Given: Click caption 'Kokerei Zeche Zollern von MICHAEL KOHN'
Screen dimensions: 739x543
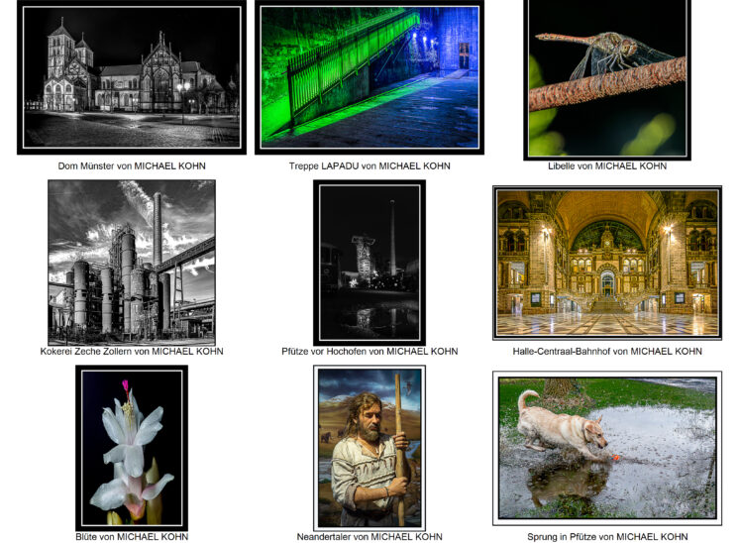Looking at the screenshot, I should coord(132,351).
